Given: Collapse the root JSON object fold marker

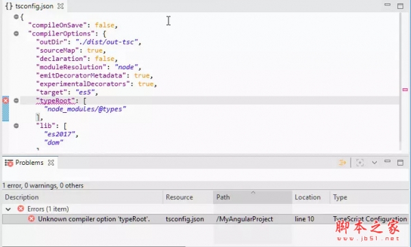Looking at the screenshot, I should tap(16, 17).
